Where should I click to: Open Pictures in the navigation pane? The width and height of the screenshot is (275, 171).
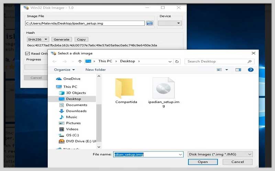tap(70, 123)
